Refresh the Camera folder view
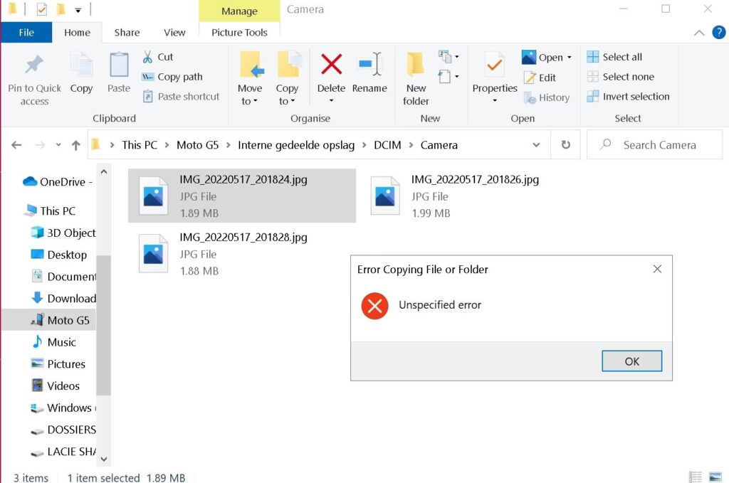729x483 pixels. click(565, 145)
